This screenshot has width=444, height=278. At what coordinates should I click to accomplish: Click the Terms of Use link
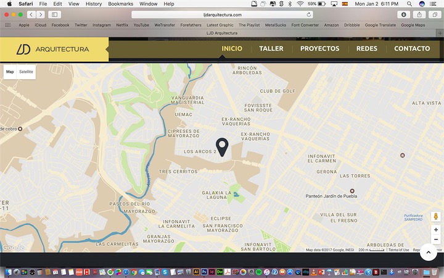(x=398, y=250)
